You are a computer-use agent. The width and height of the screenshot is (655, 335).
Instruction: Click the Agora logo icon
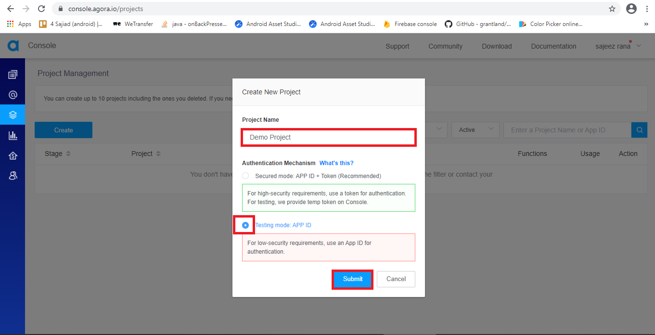(13, 46)
